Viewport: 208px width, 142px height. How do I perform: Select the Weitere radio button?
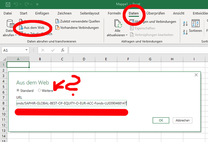[x=39, y=90]
